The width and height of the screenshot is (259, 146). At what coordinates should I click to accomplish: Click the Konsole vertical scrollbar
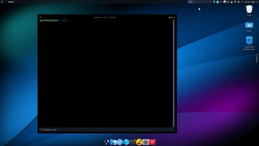[174, 73]
